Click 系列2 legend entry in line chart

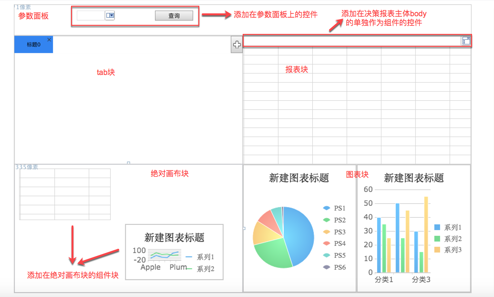(200, 269)
